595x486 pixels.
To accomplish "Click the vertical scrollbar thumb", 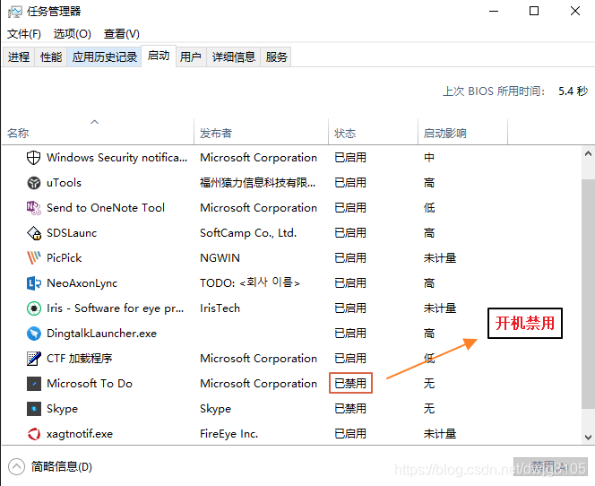I will click(x=588, y=294).
